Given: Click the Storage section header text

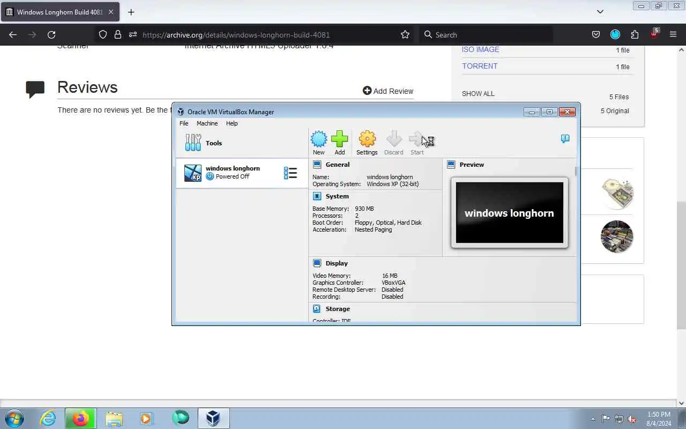Looking at the screenshot, I should [338, 309].
